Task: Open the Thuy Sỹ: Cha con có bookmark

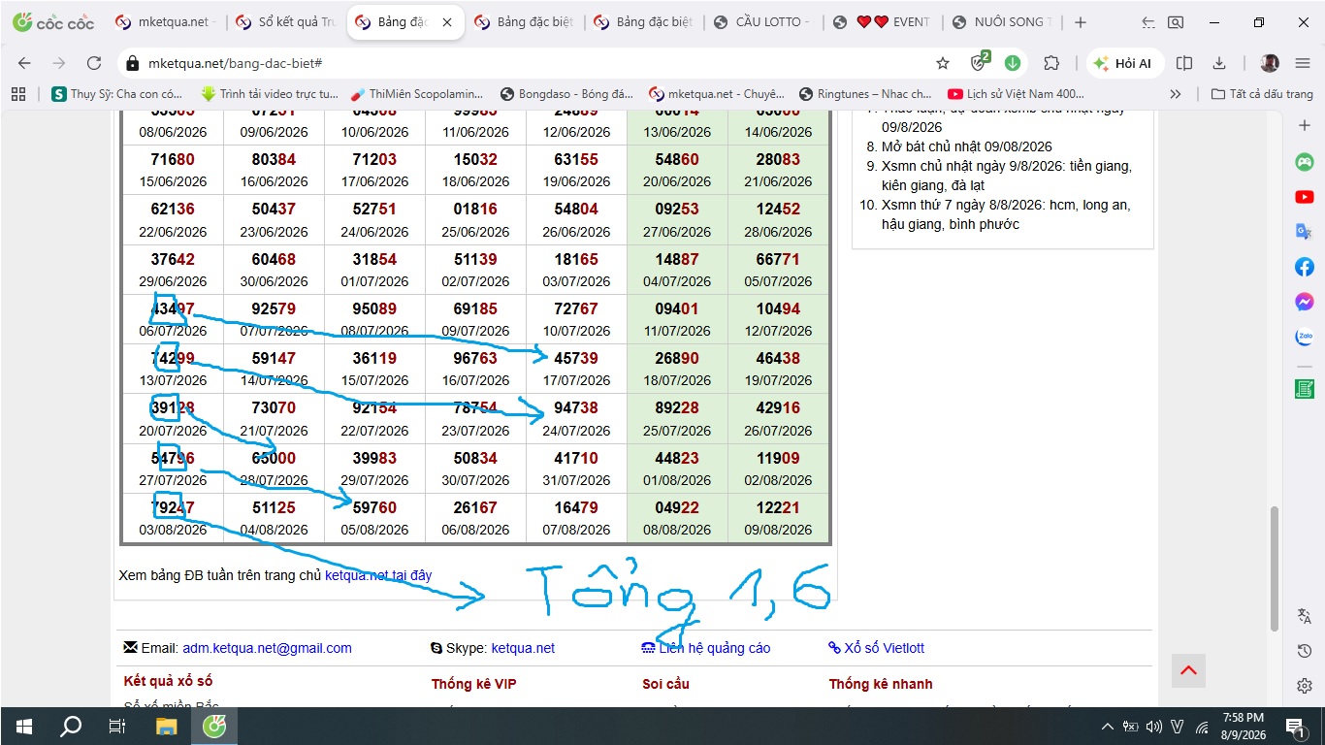Action: [x=116, y=94]
